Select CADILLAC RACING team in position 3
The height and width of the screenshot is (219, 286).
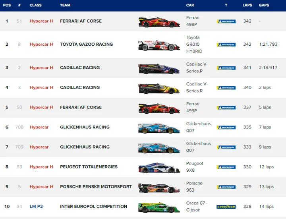[x=80, y=68]
